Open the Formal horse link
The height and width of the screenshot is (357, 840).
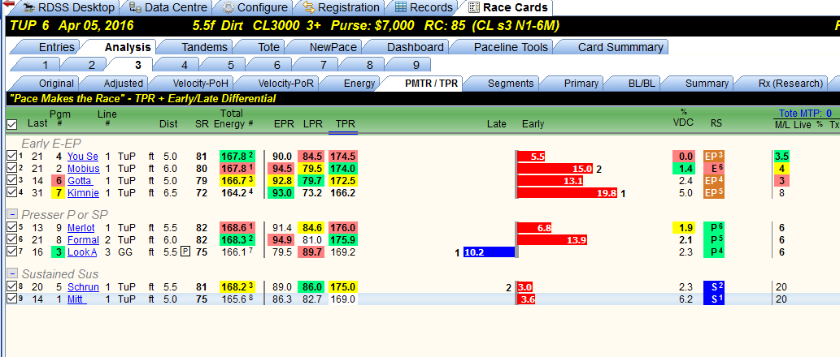pyautogui.click(x=83, y=240)
